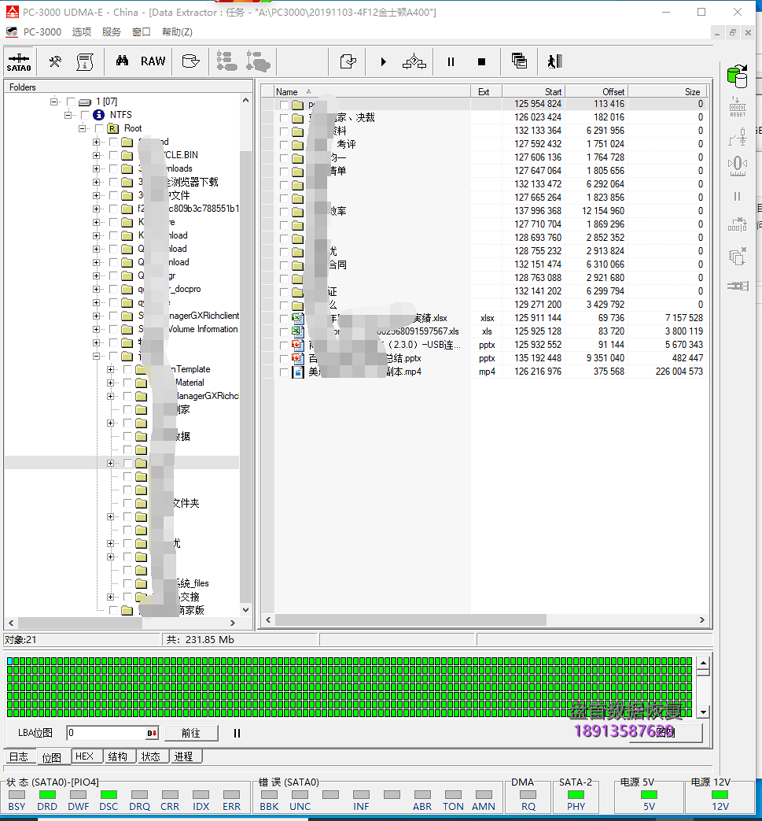Stop the running task
This screenshot has width=762, height=821.
(x=482, y=61)
